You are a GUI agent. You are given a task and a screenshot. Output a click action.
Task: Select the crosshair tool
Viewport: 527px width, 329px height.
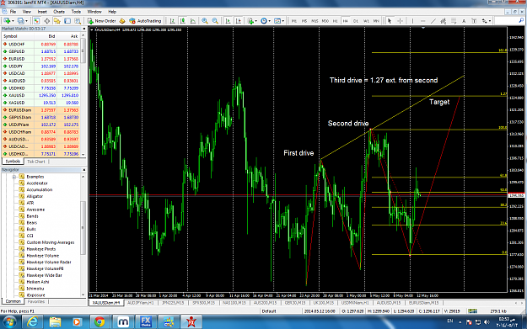(x=400, y=21)
